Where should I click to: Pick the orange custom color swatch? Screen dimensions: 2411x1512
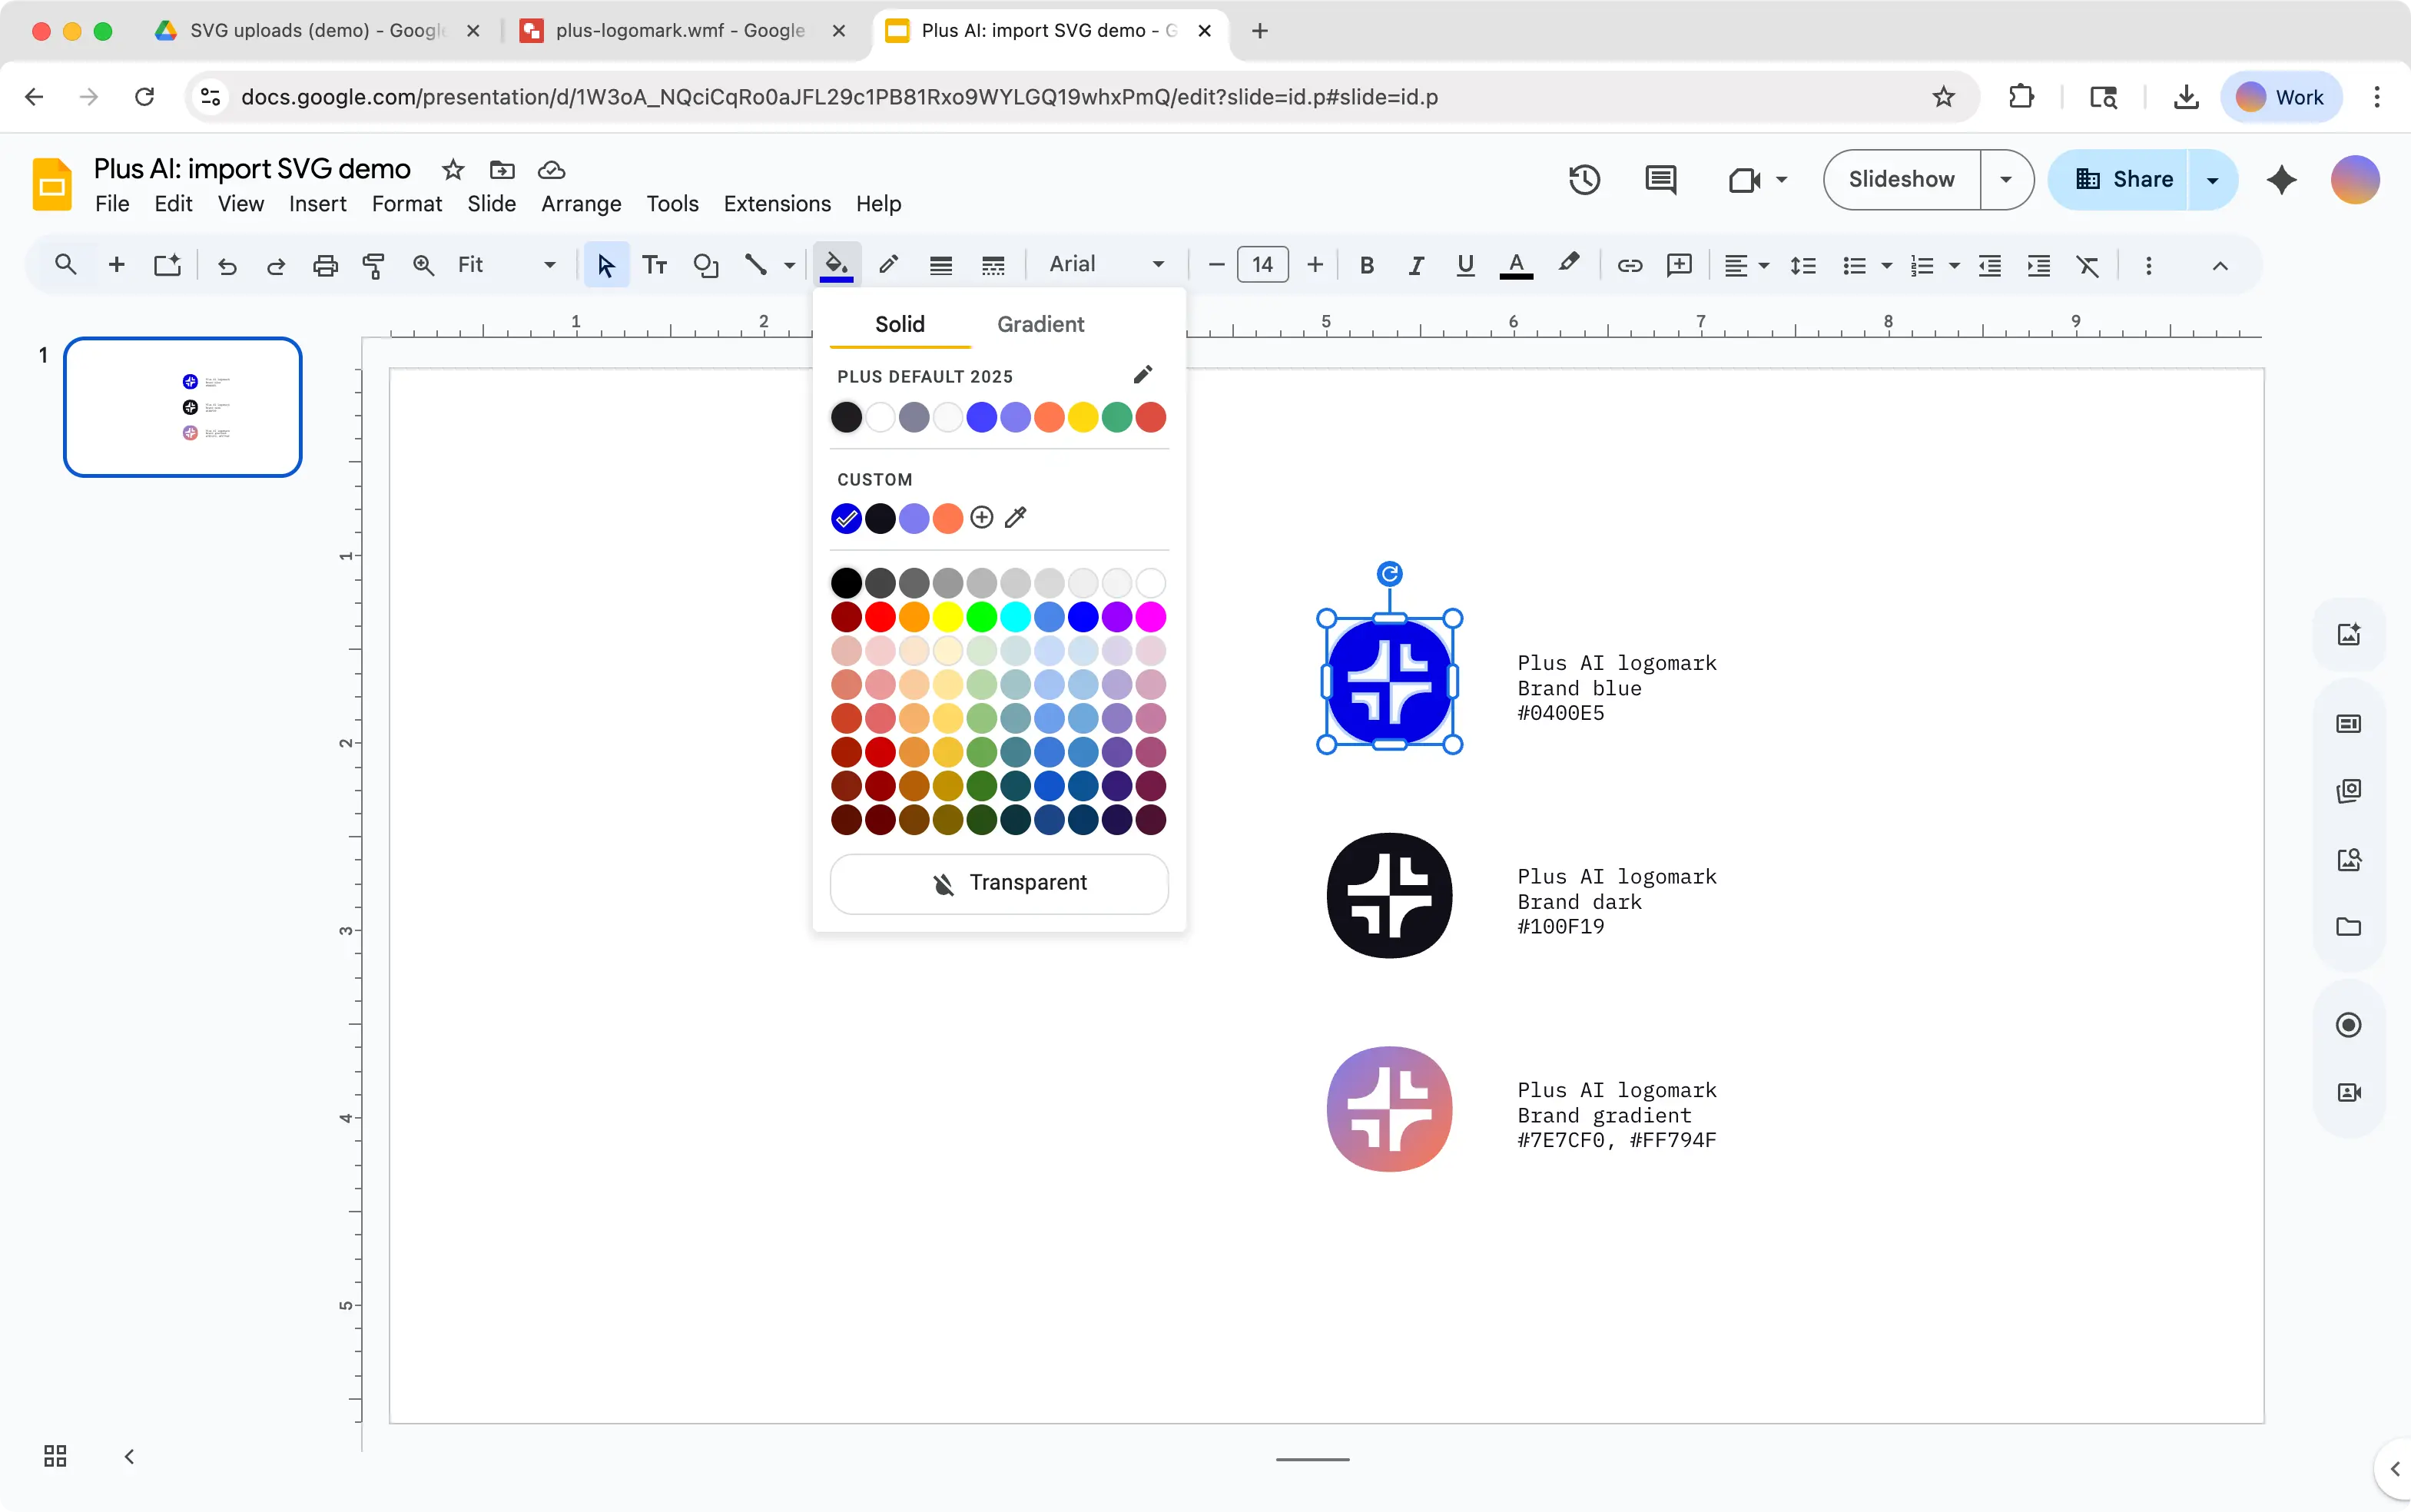(x=948, y=518)
